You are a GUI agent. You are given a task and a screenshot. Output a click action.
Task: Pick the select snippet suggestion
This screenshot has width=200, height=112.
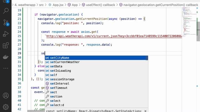point(97,101)
